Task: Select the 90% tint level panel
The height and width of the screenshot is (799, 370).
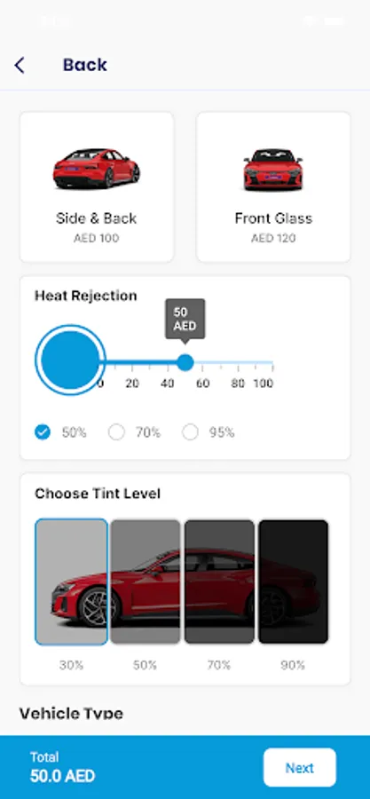Action: click(293, 581)
